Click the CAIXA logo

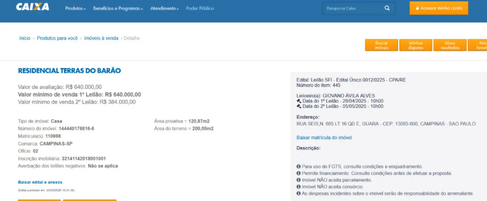click(33, 7)
